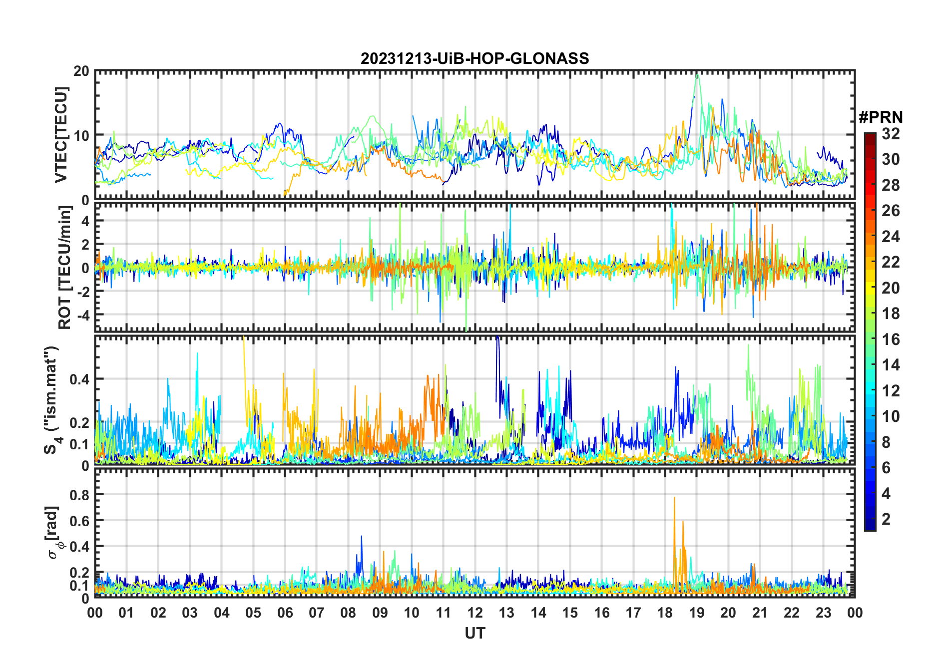Click VTEC y-axis tick label 10
The height and width of the screenshot is (664, 950).
(x=81, y=136)
